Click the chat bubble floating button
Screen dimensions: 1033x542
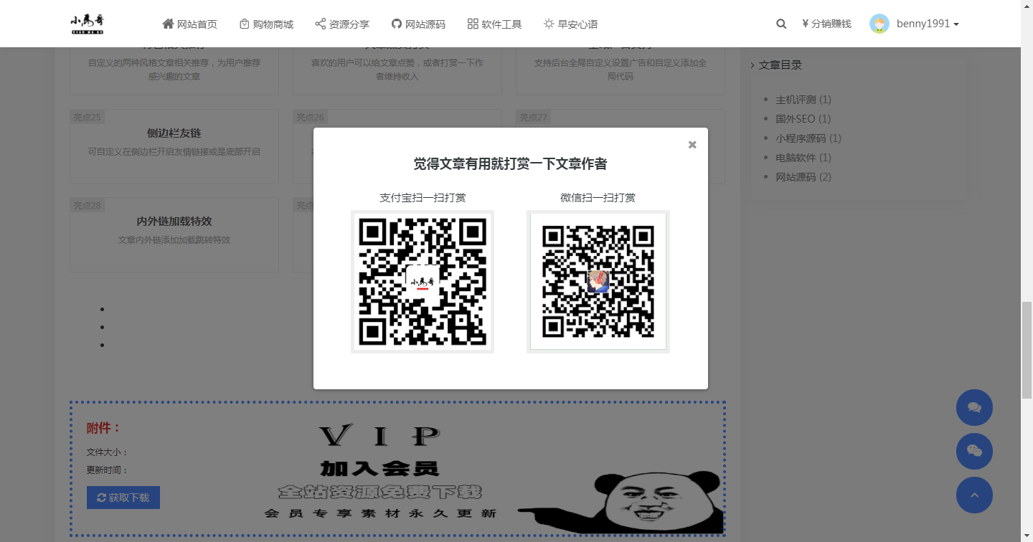point(974,407)
